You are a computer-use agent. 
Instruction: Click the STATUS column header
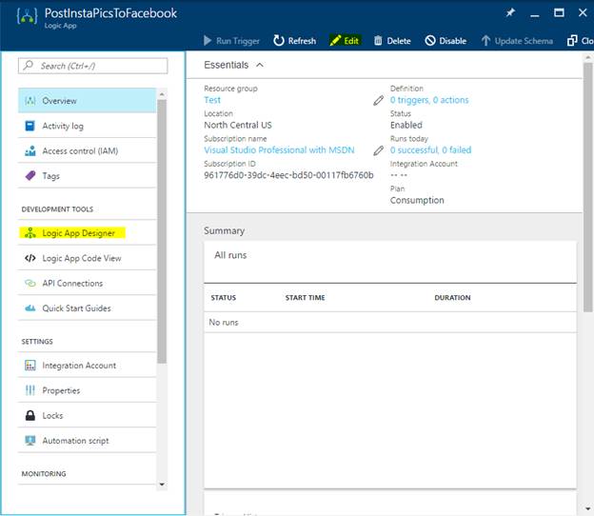pyautogui.click(x=223, y=298)
